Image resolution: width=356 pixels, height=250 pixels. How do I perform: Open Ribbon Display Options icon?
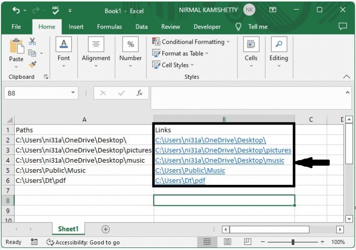273,10
